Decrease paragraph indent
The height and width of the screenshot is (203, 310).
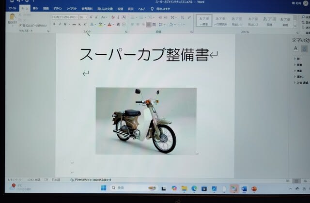(x=160, y=17)
